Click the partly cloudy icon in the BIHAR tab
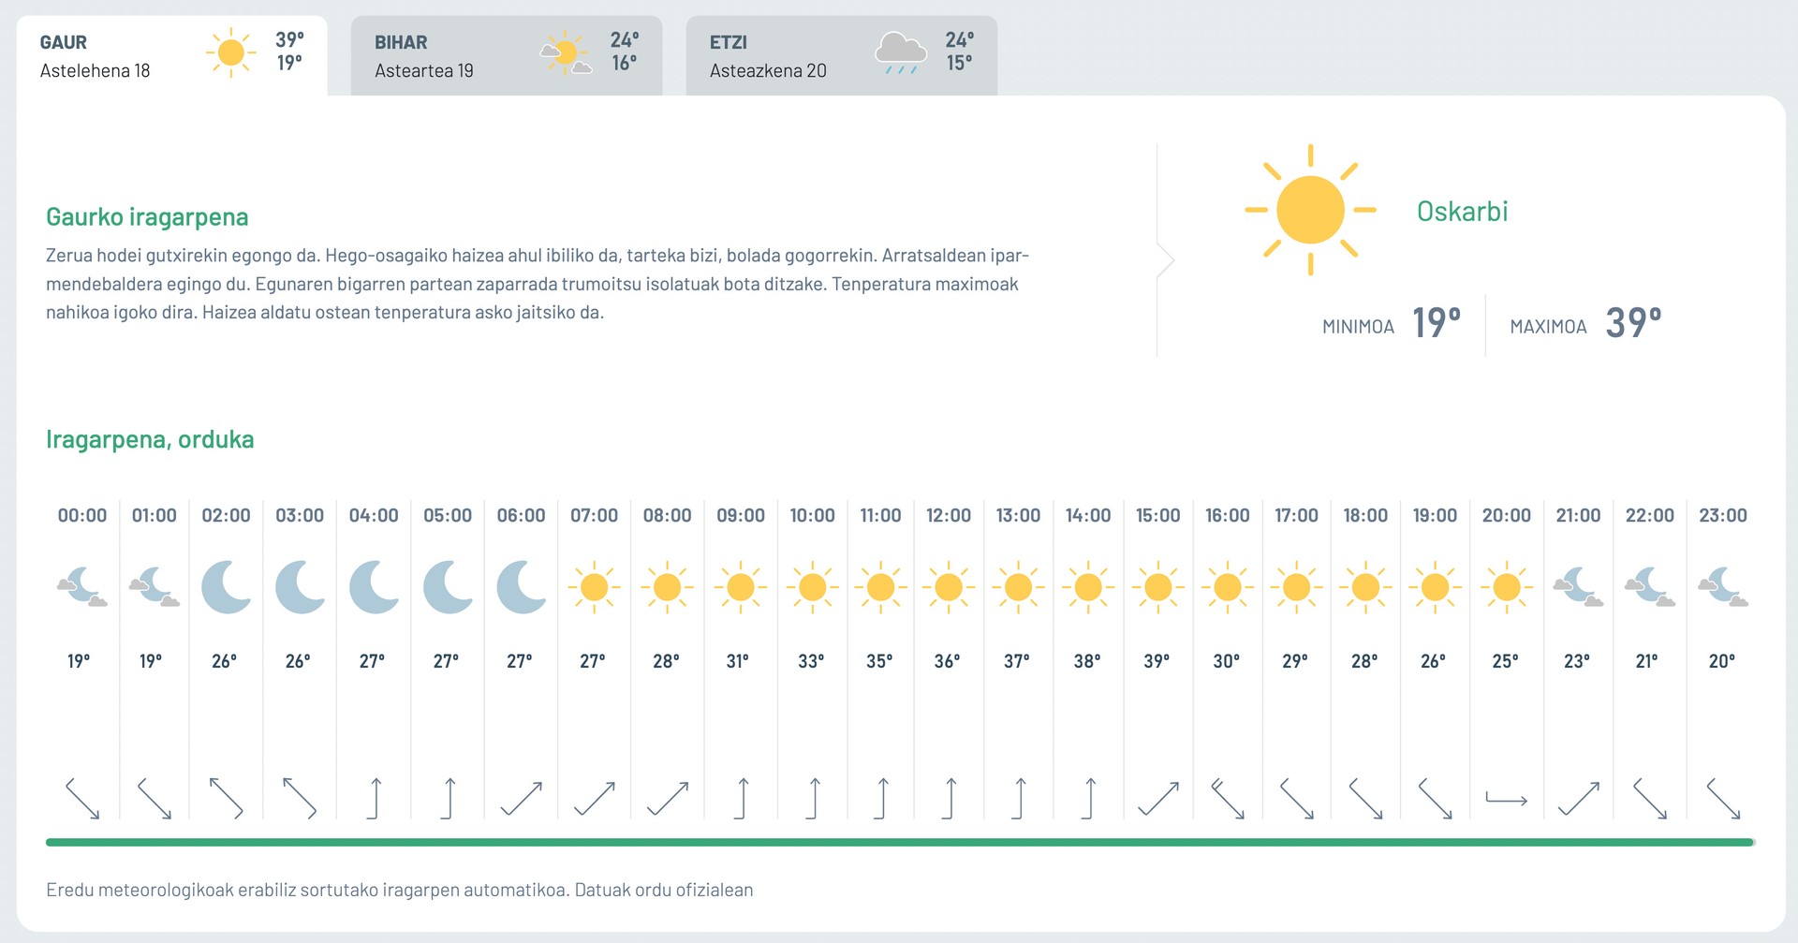The height and width of the screenshot is (943, 1798). [567, 52]
